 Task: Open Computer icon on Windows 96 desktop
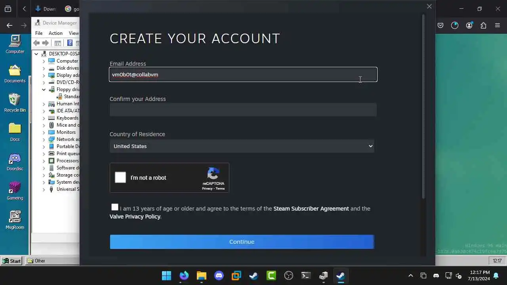click(15, 44)
